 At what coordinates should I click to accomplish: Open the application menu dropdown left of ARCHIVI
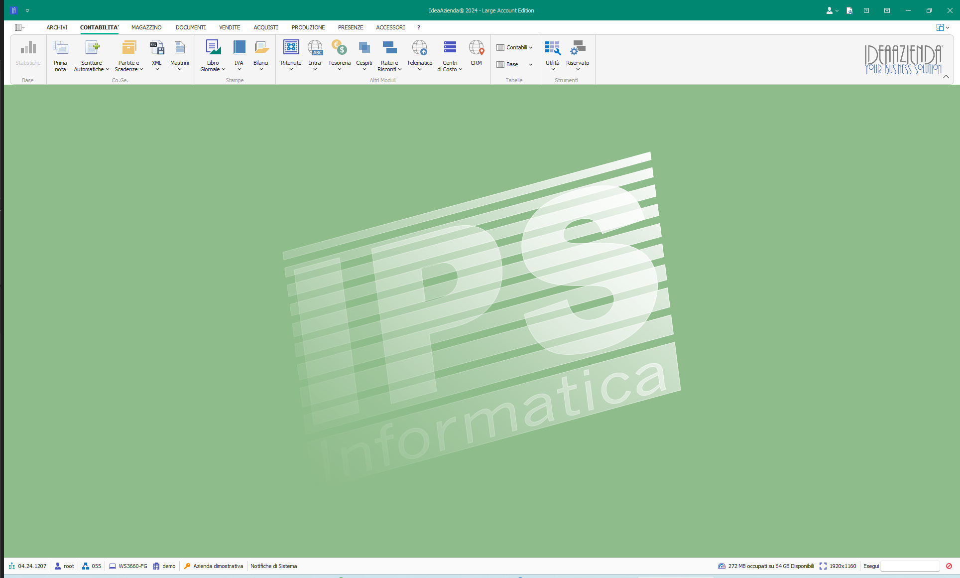click(x=20, y=27)
